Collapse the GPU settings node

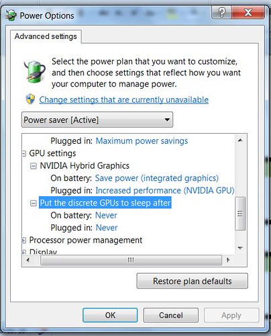(24, 154)
